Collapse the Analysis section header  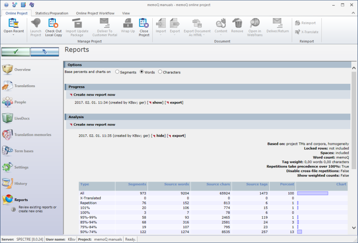(x=76, y=116)
